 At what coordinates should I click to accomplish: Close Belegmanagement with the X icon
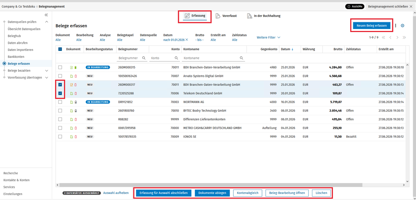411,6
